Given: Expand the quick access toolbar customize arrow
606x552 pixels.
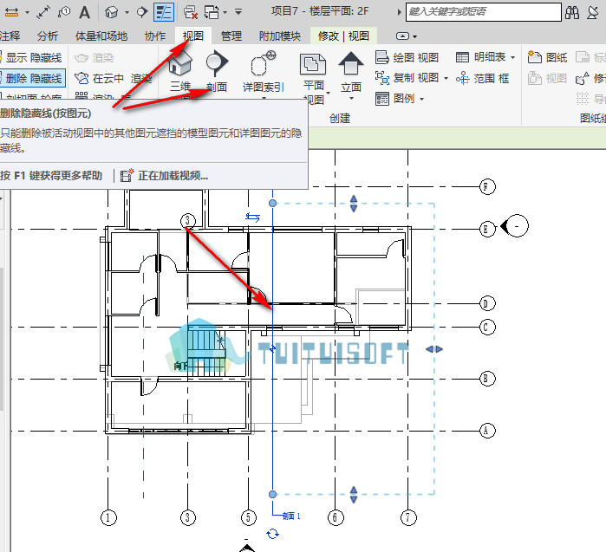Looking at the screenshot, I should (x=238, y=12).
